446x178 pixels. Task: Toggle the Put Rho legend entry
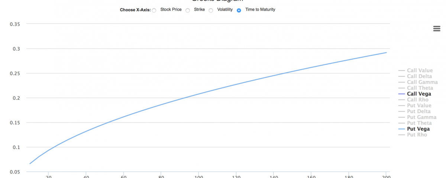417,135
